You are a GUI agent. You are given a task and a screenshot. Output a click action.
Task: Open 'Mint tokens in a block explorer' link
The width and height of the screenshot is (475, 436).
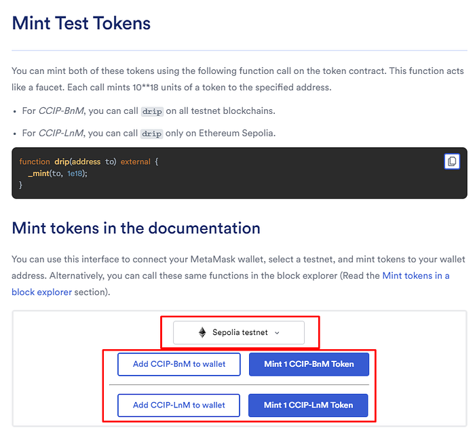pos(415,275)
